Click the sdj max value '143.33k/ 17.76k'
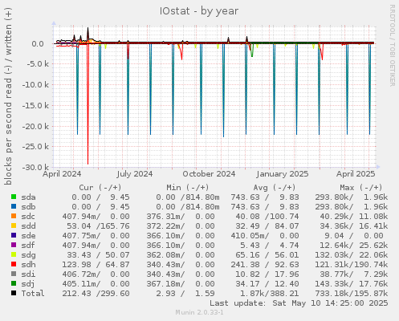The height and width of the screenshot is (321, 399). 352,284
